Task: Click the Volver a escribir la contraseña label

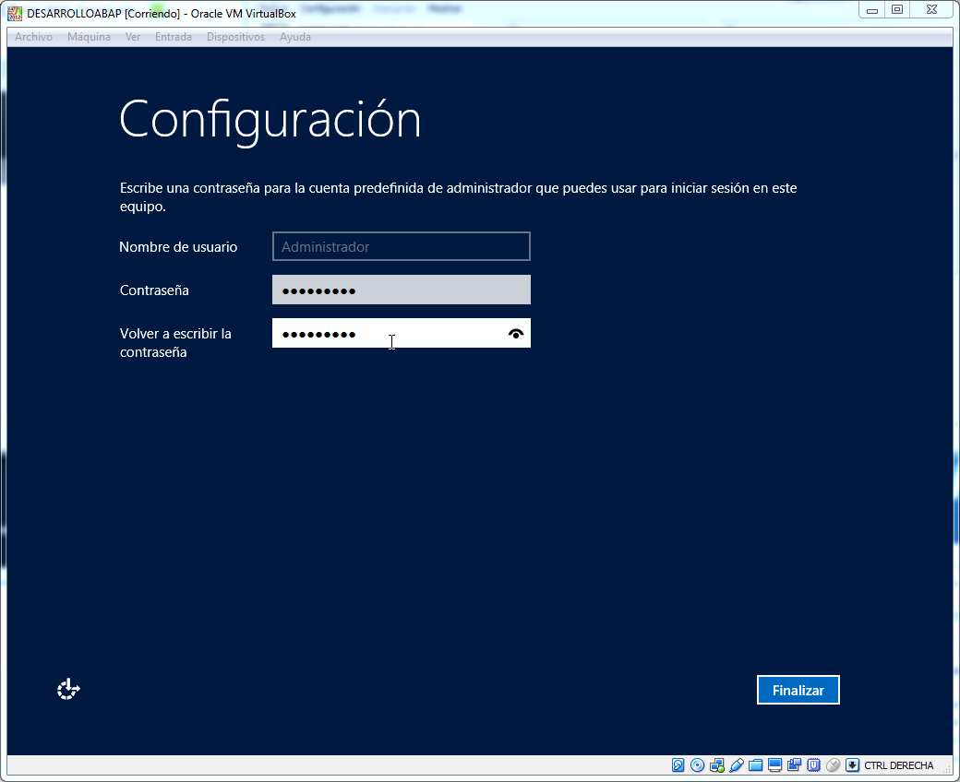Action: coord(175,343)
